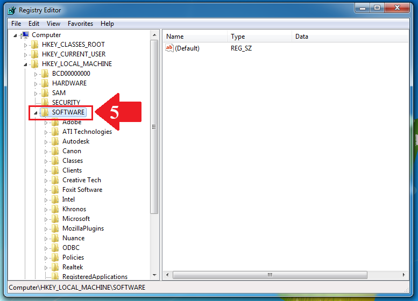
Task: Select the ODBC key label
Action: (71, 248)
